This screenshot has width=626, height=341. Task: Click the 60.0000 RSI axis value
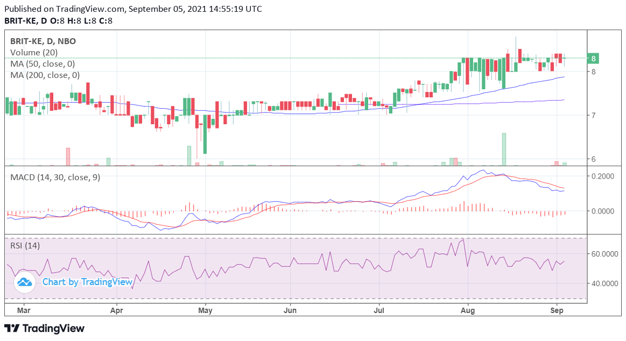point(604,254)
